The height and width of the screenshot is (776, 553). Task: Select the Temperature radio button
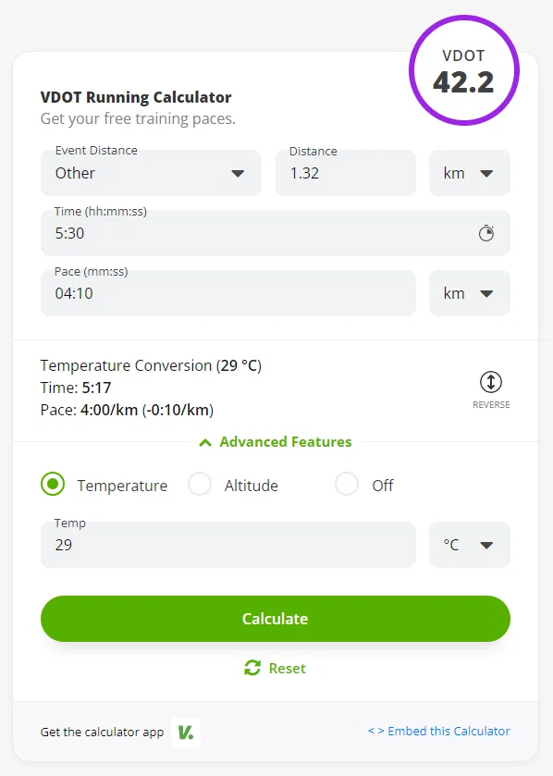pyautogui.click(x=53, y=484)
